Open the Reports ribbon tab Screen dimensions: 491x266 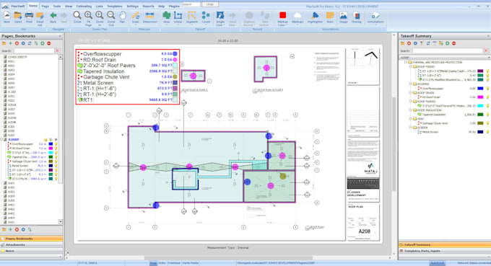click(148, 6)
